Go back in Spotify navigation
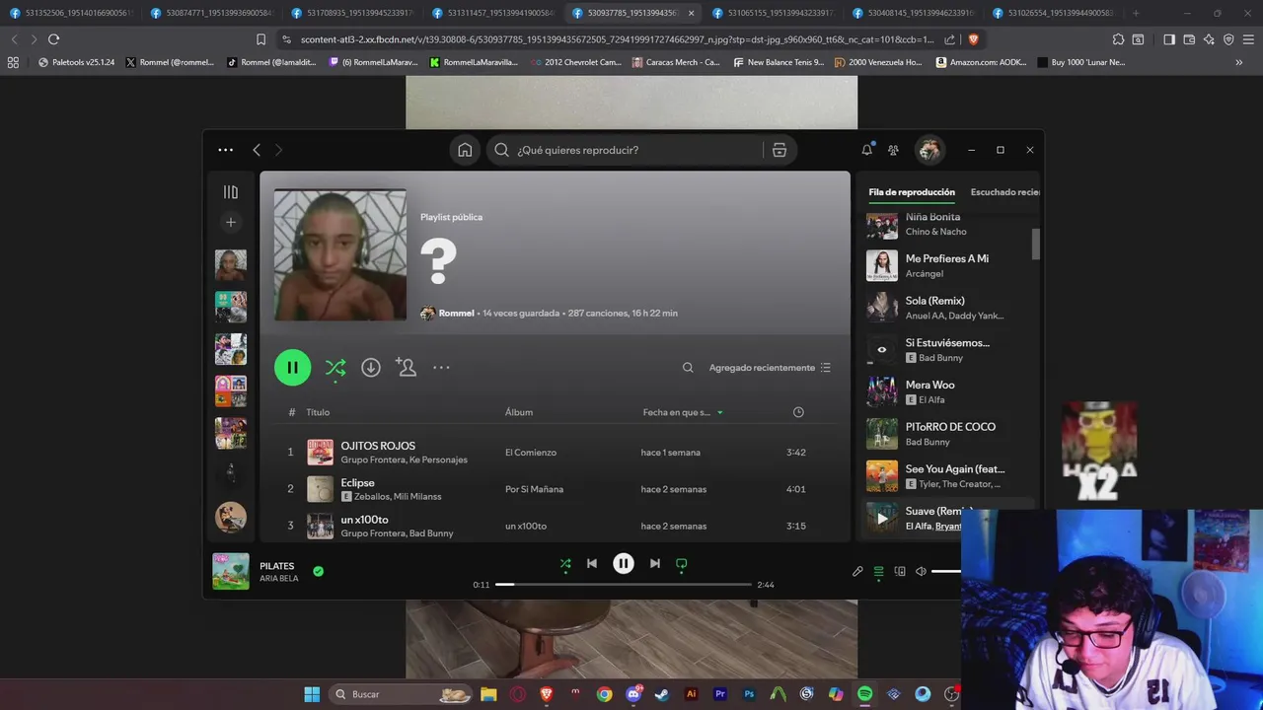Screen dimensions: 1263x710 tap(257, 150)
